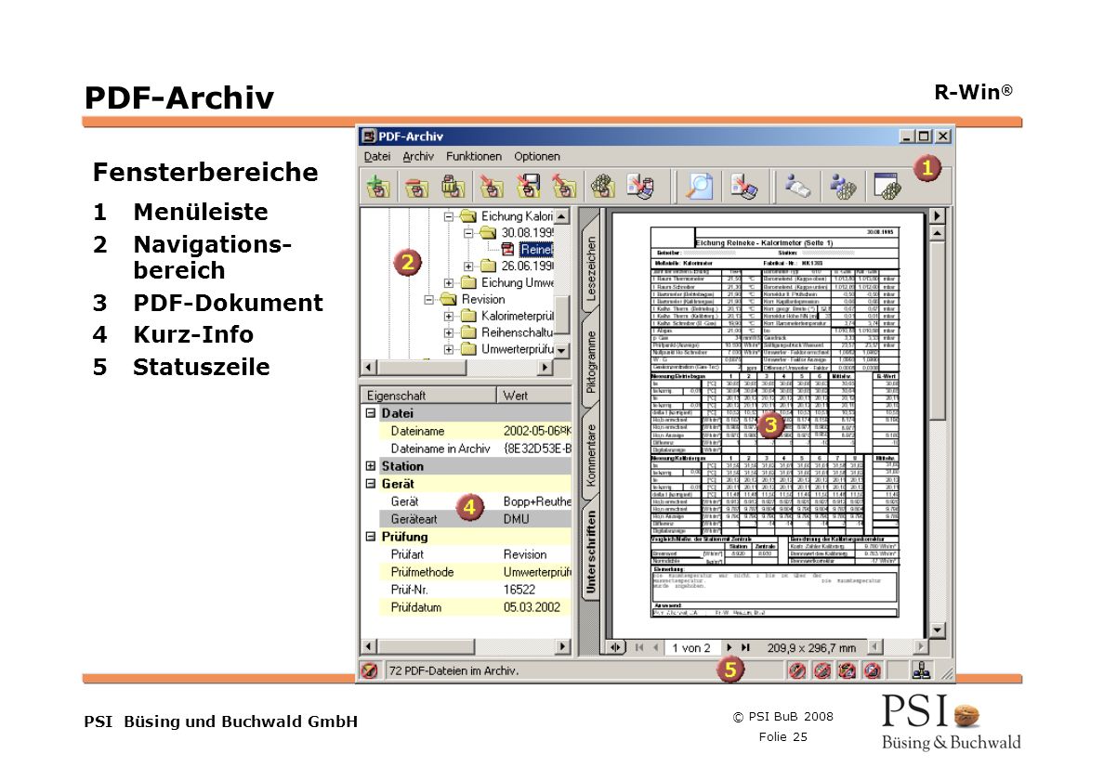
Task: Click the grayed single user toolbar icon
Action: [797, 187]
